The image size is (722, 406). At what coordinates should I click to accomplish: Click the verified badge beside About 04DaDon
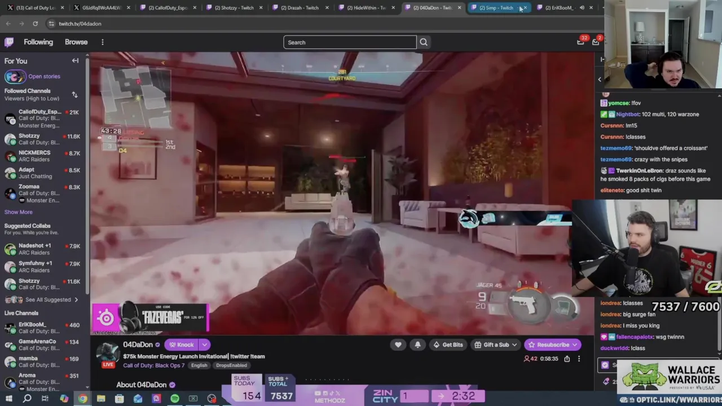(x=172, y=385)
